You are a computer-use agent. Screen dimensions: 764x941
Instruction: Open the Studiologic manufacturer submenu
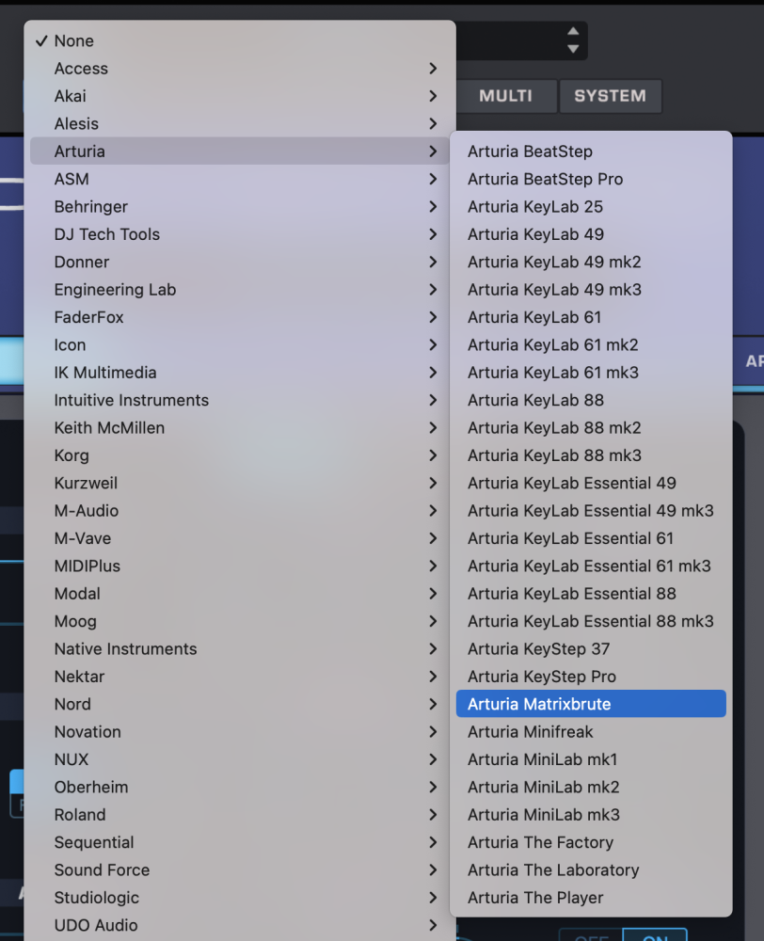pyautogui.click(x=240, y=897)
